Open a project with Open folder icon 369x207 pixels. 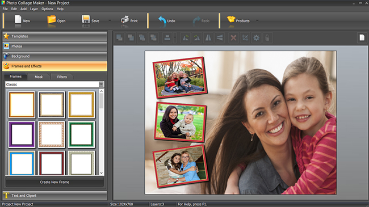(52, 20)
